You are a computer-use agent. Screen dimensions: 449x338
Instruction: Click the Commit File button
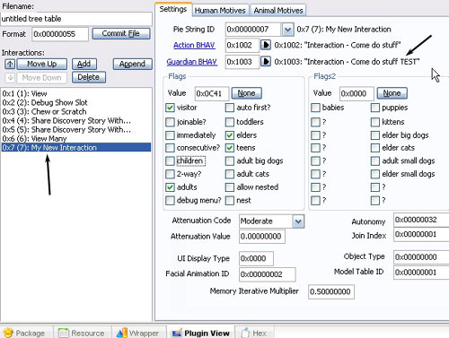coord(121,33)
